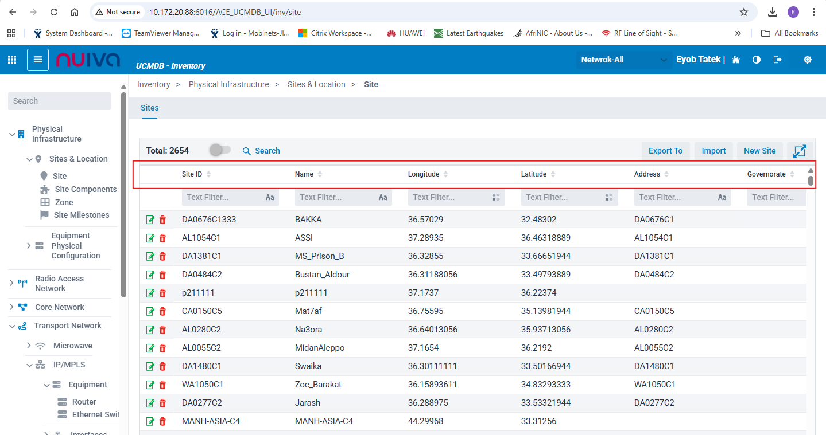
Task: Click the Export To button
Action: 665,151
